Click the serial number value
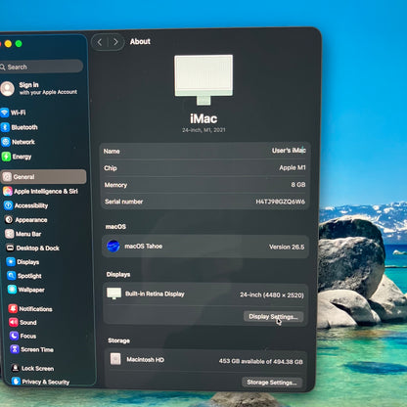 (x=280, y=202)
